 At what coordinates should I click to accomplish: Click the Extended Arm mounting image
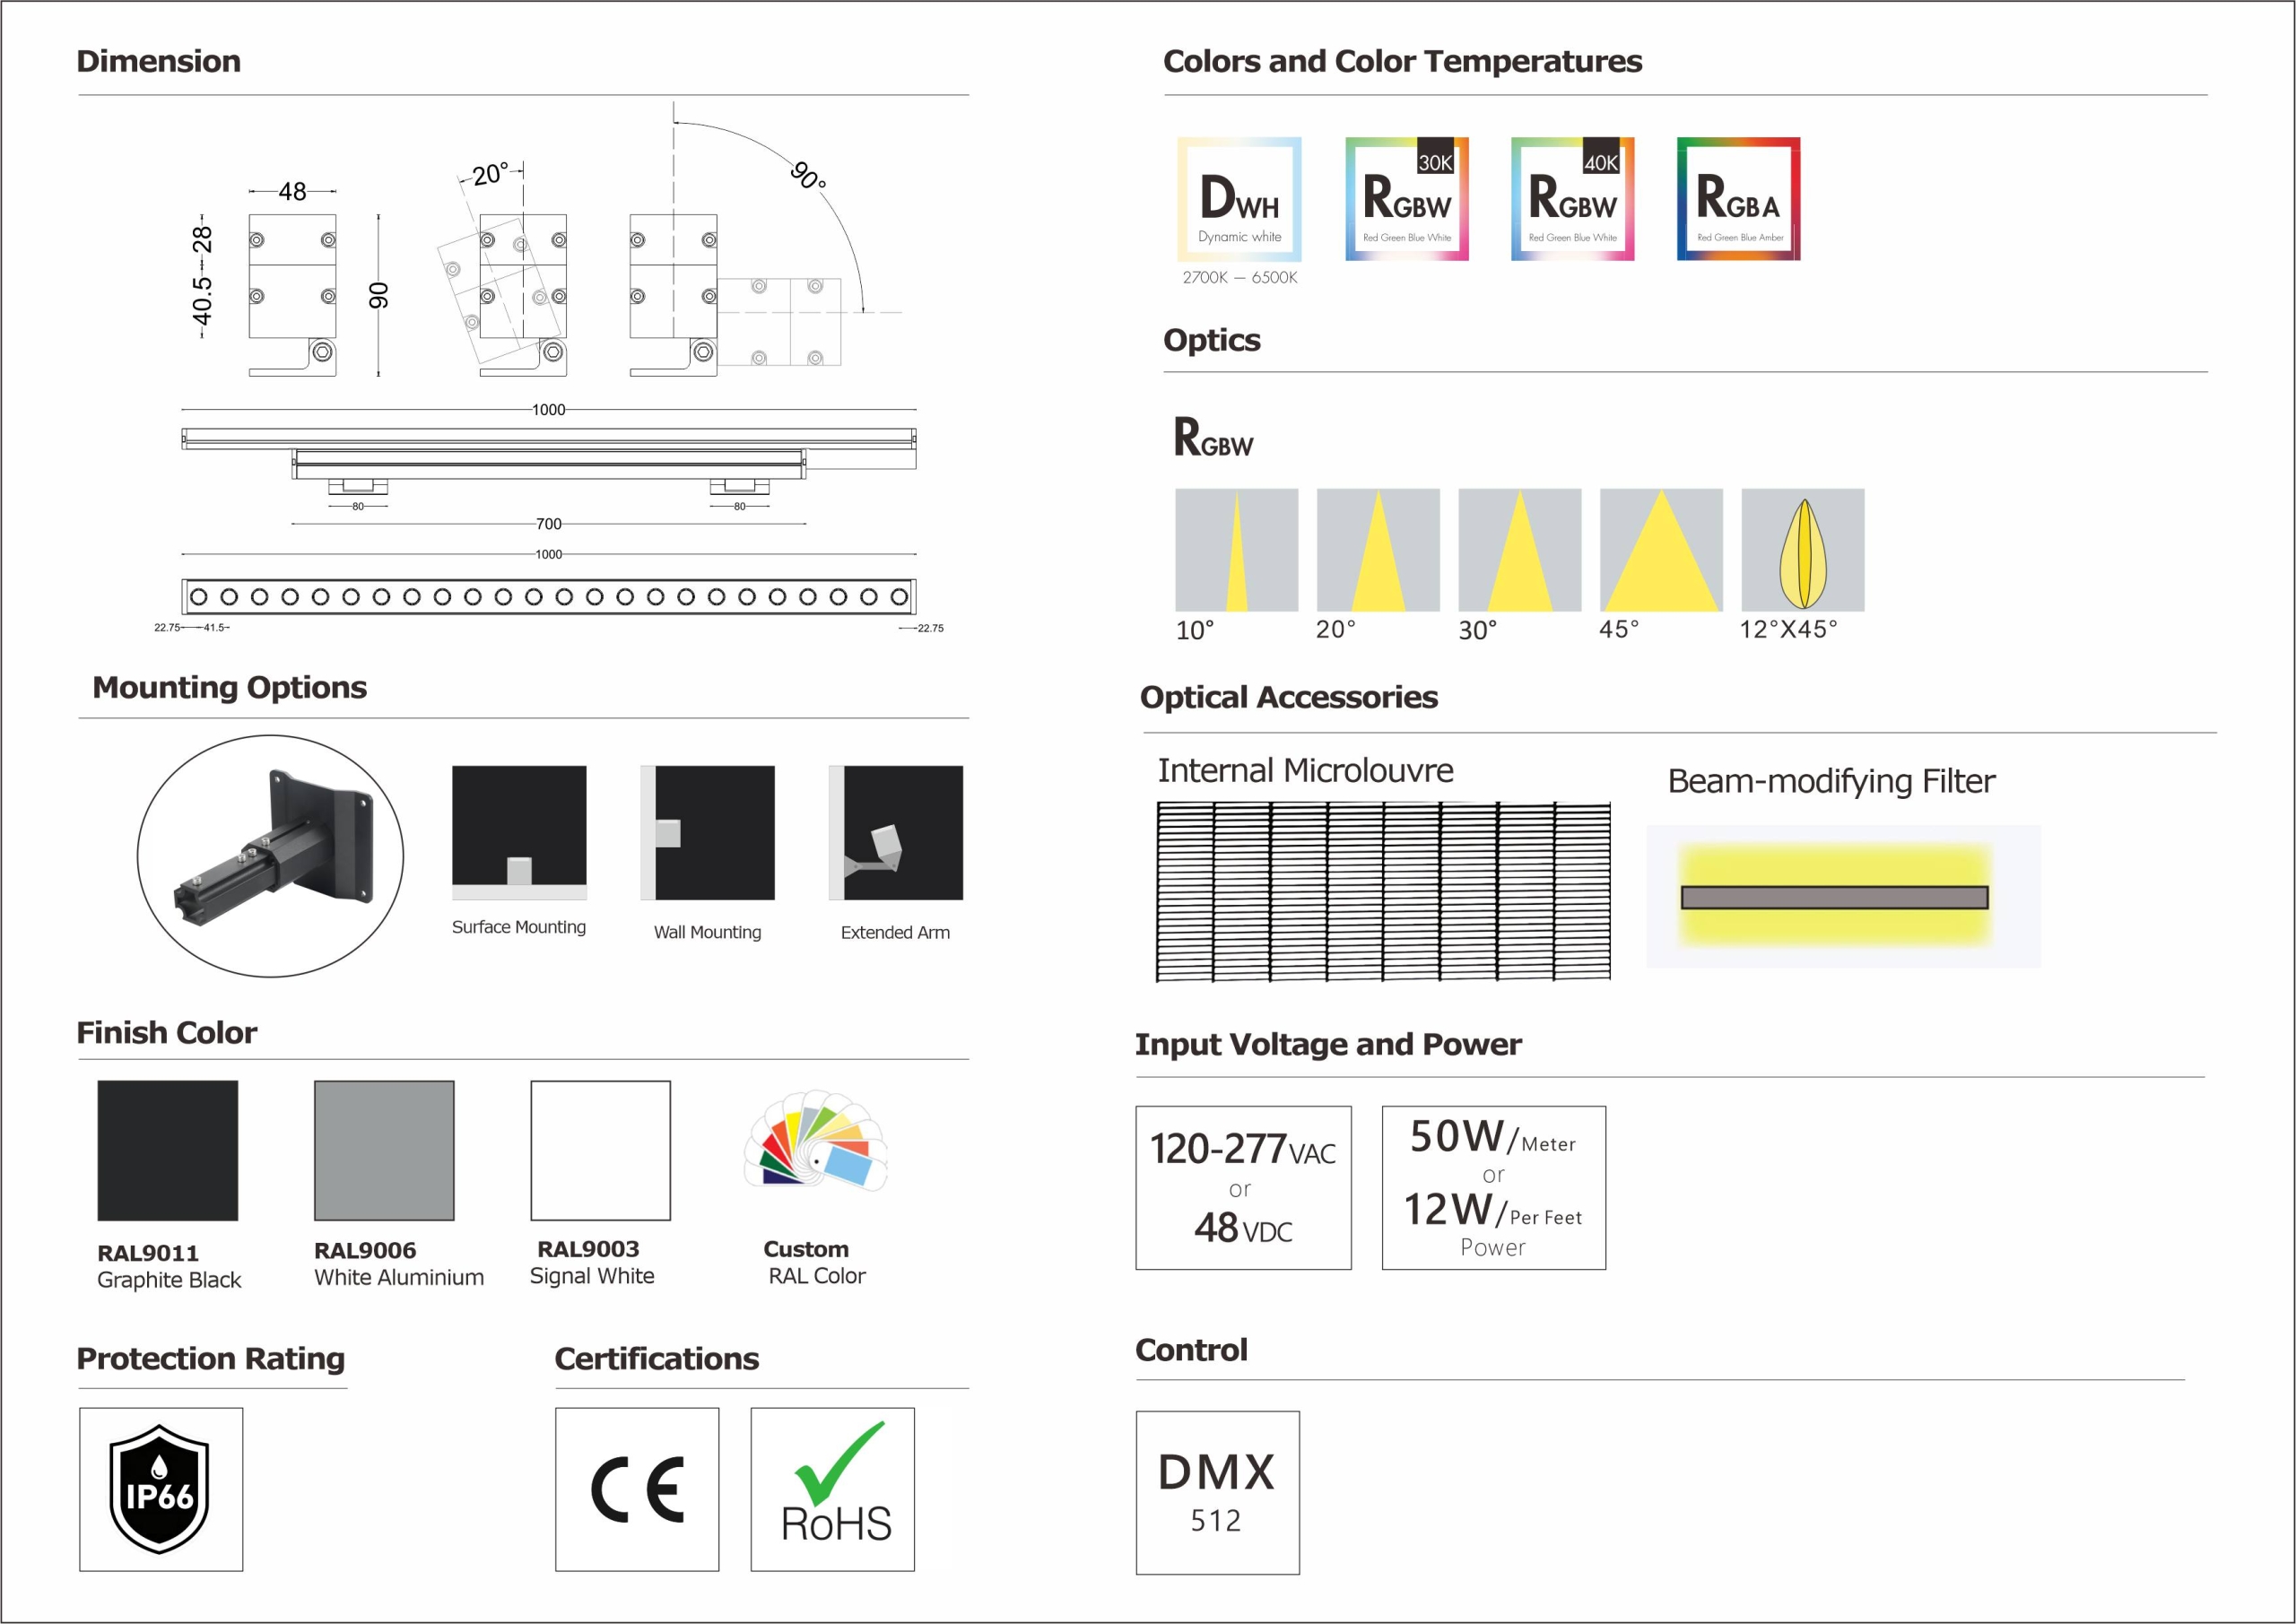tap(896, 833)
